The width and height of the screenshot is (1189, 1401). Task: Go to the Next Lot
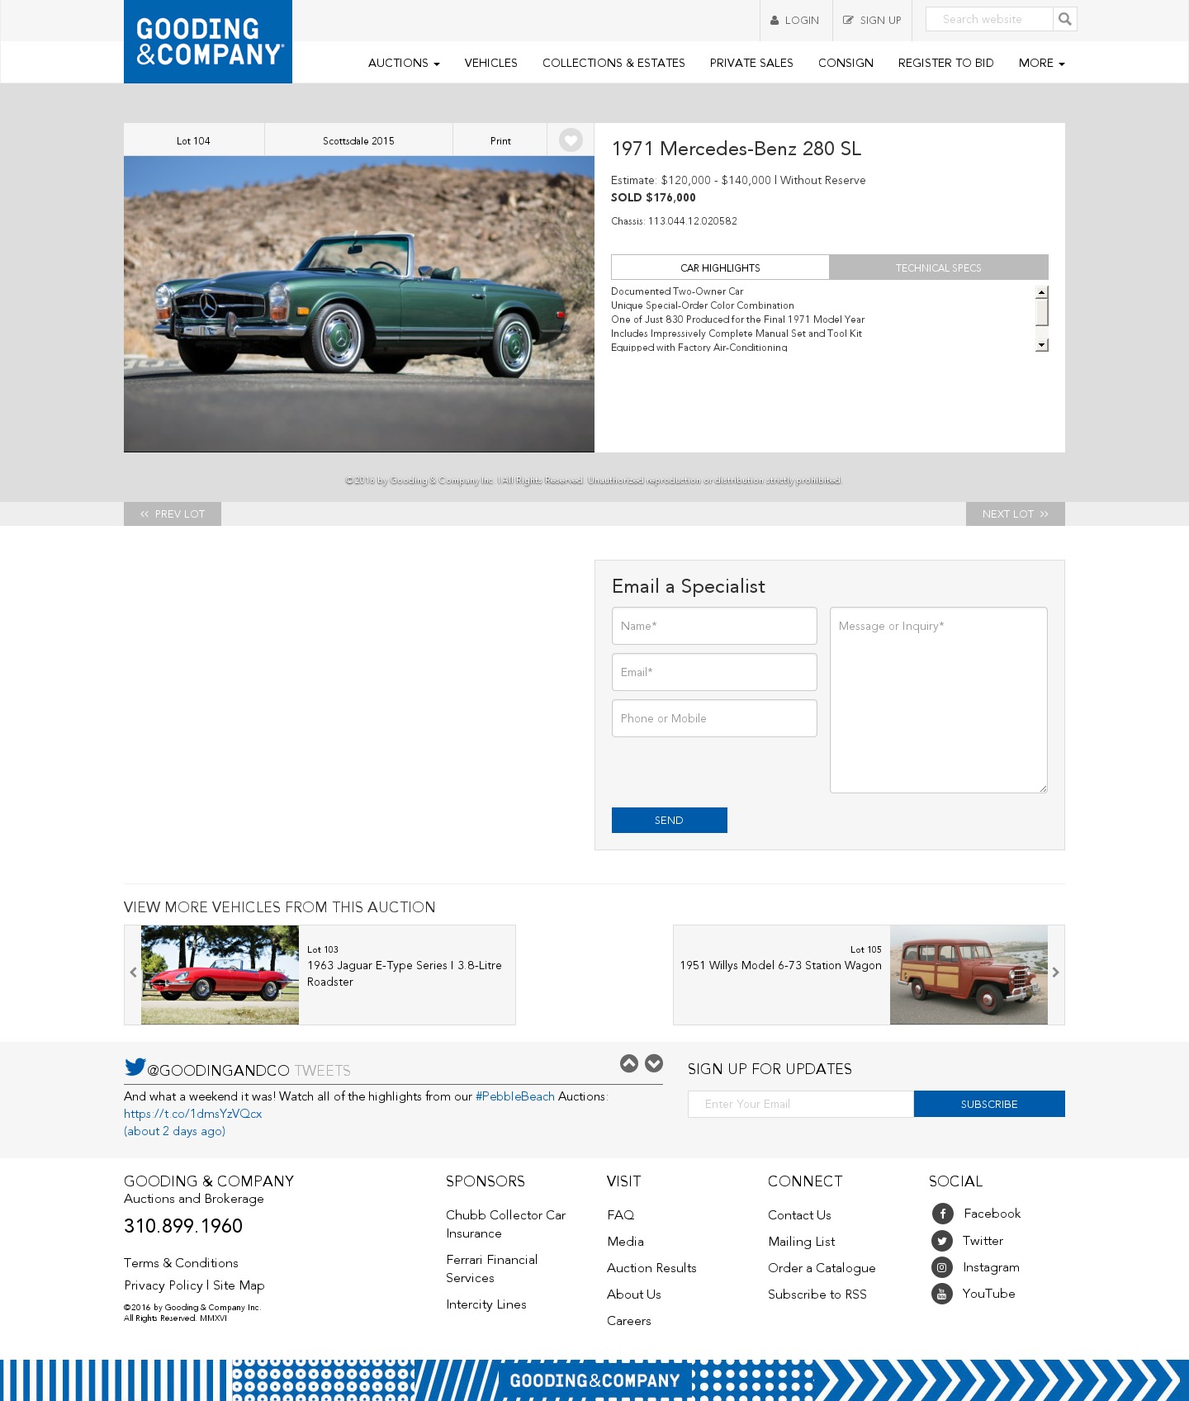pos(1016,514)
